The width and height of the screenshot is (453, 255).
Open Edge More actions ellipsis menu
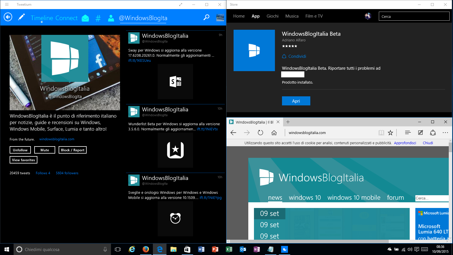[x=445, y=133]
